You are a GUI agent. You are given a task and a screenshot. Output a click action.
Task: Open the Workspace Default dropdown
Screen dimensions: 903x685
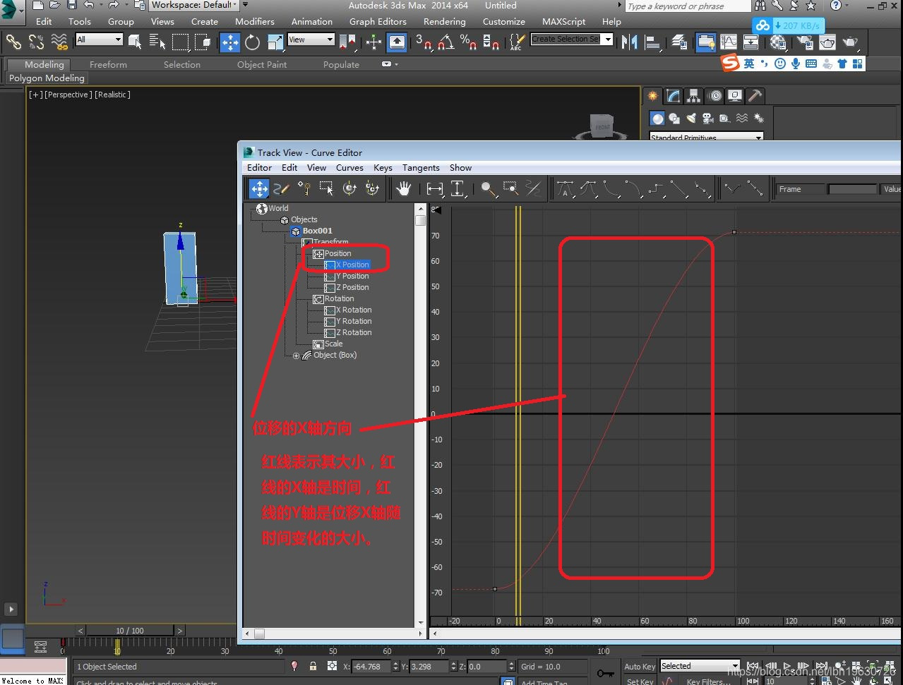tap(194, 5)
